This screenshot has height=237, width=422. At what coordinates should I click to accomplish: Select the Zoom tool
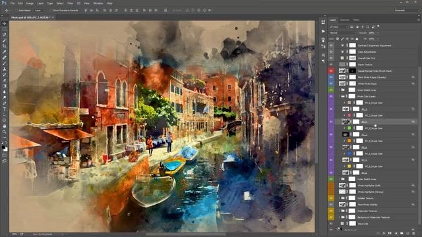[x=5, y=132]
